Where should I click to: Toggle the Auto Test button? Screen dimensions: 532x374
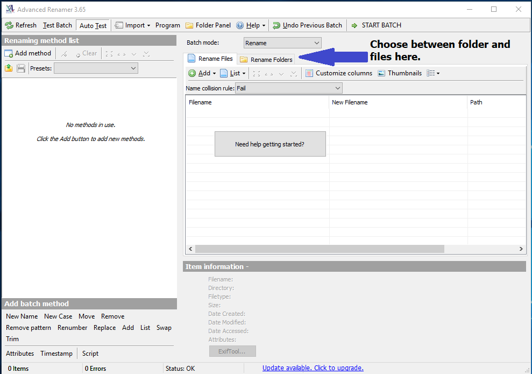click(93, 25)
